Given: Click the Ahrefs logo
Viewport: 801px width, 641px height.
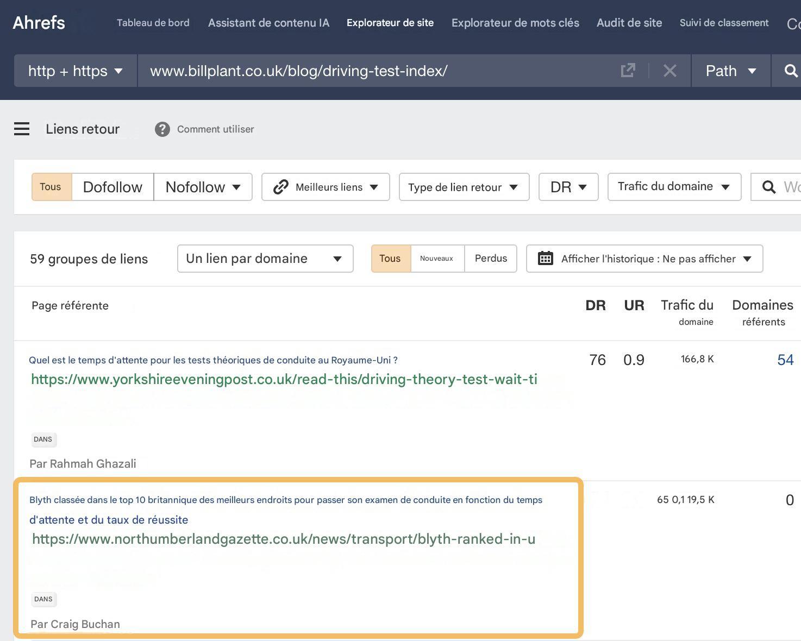Looking at the screenshot, I should (x=39, y=23).
